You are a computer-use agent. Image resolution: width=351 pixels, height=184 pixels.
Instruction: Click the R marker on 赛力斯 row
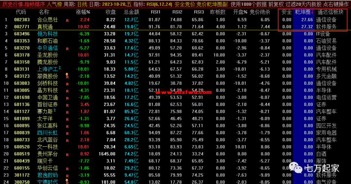click(67, 113)
